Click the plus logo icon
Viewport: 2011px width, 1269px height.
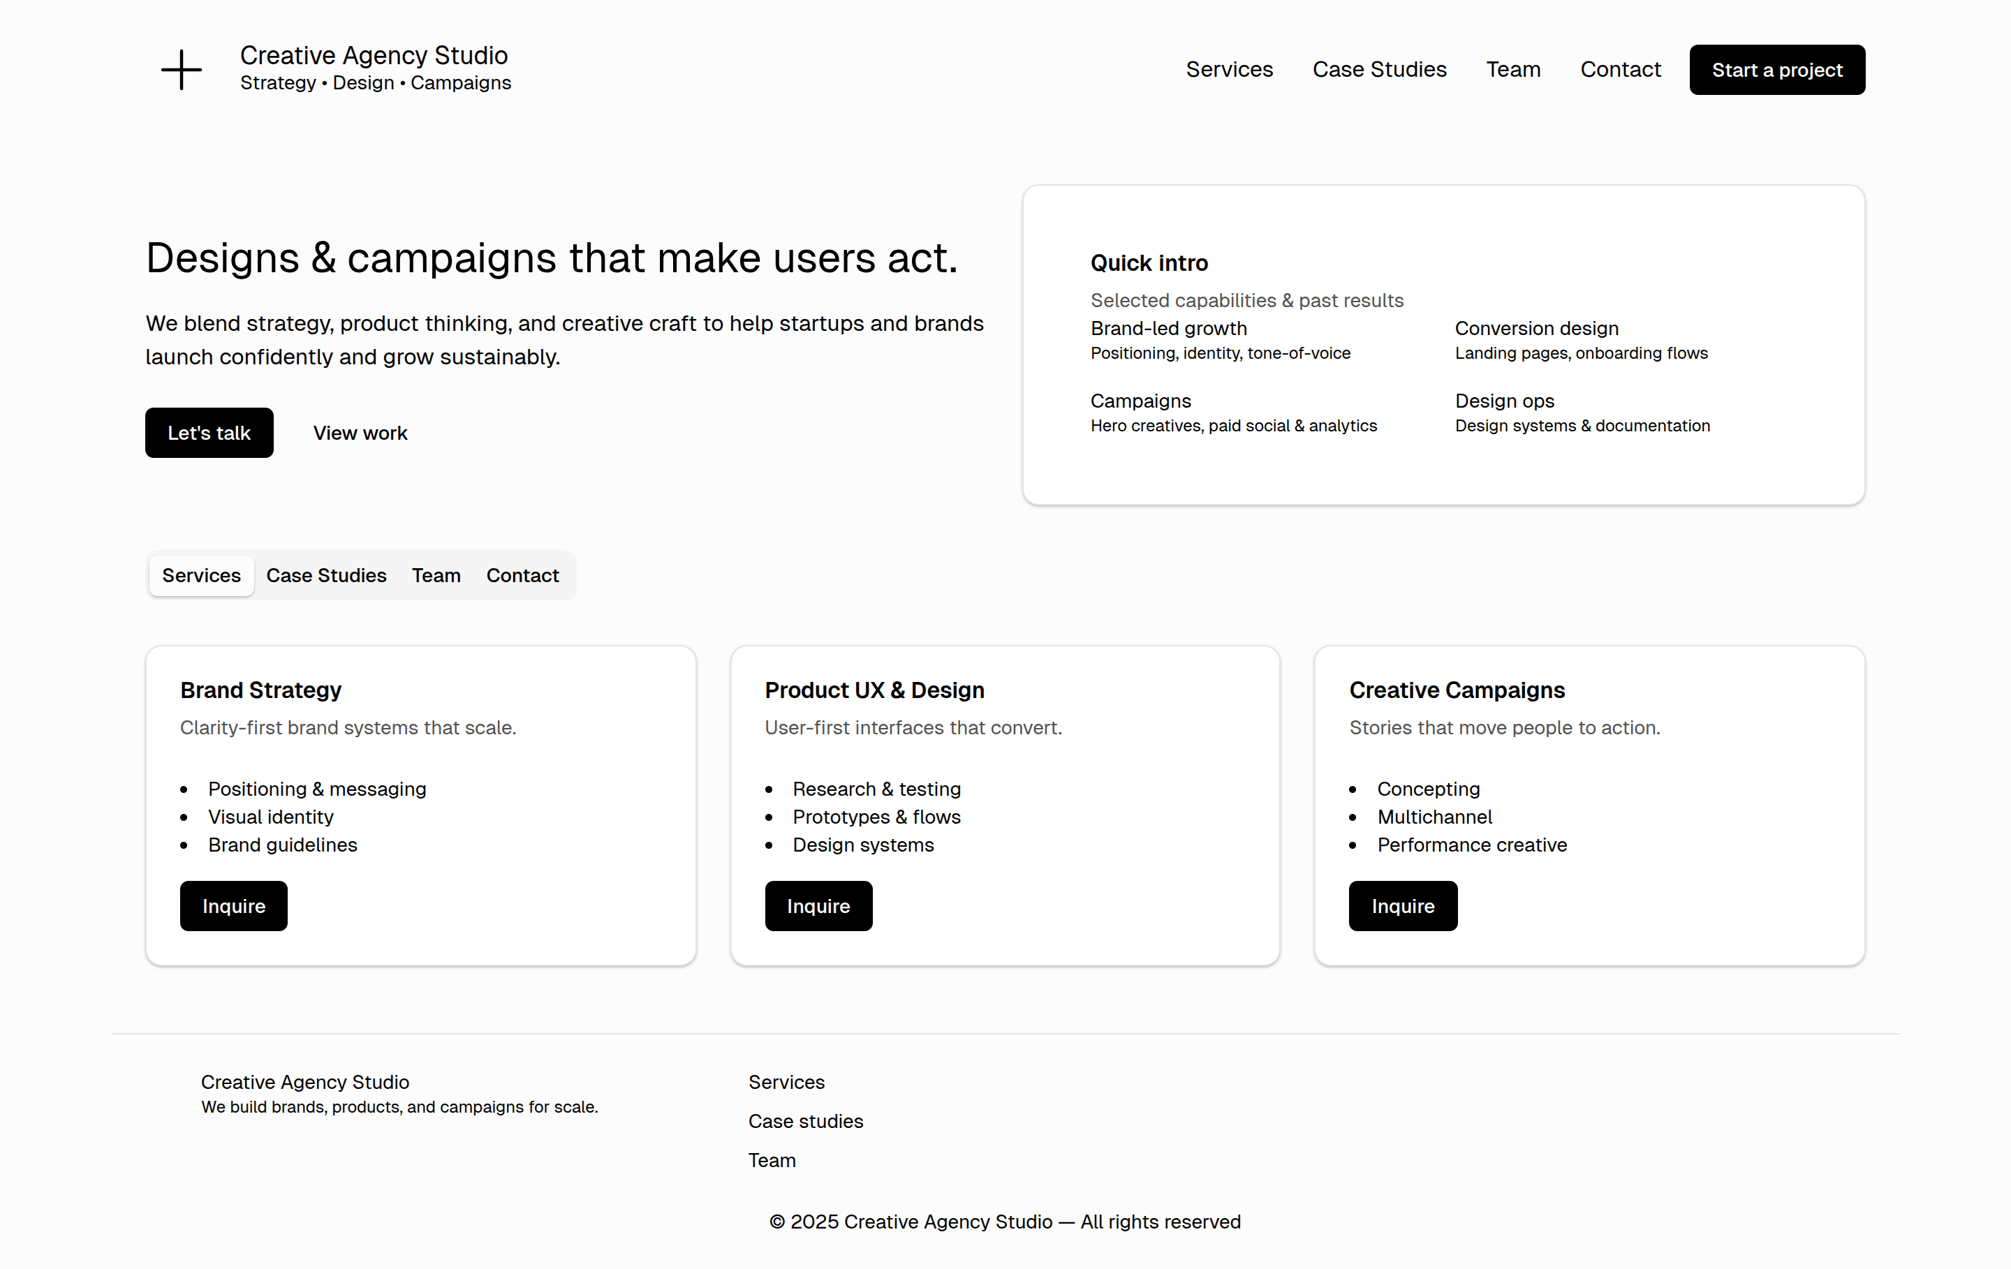click(x=182, y=69)
